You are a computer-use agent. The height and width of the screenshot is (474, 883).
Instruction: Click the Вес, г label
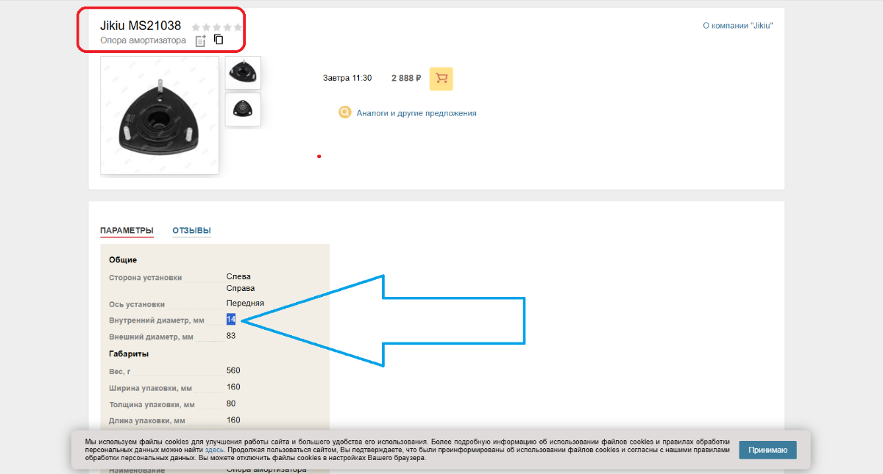click(120, 372)
